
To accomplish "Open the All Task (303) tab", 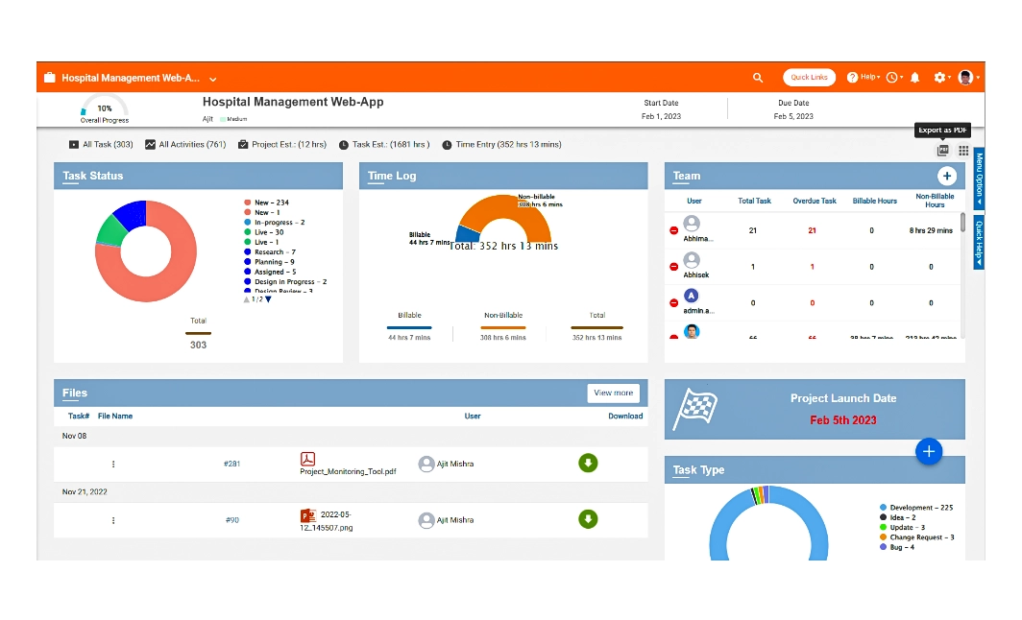I will (x=101, y=145).
